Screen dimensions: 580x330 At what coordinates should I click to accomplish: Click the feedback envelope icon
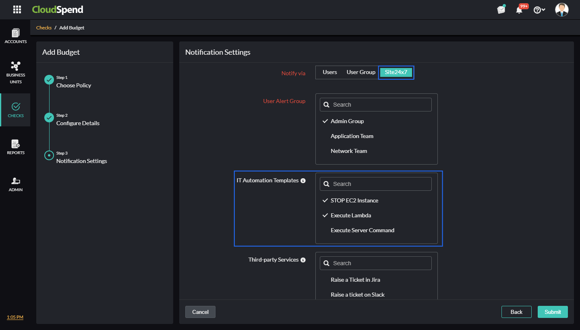[x=501, y=9]
